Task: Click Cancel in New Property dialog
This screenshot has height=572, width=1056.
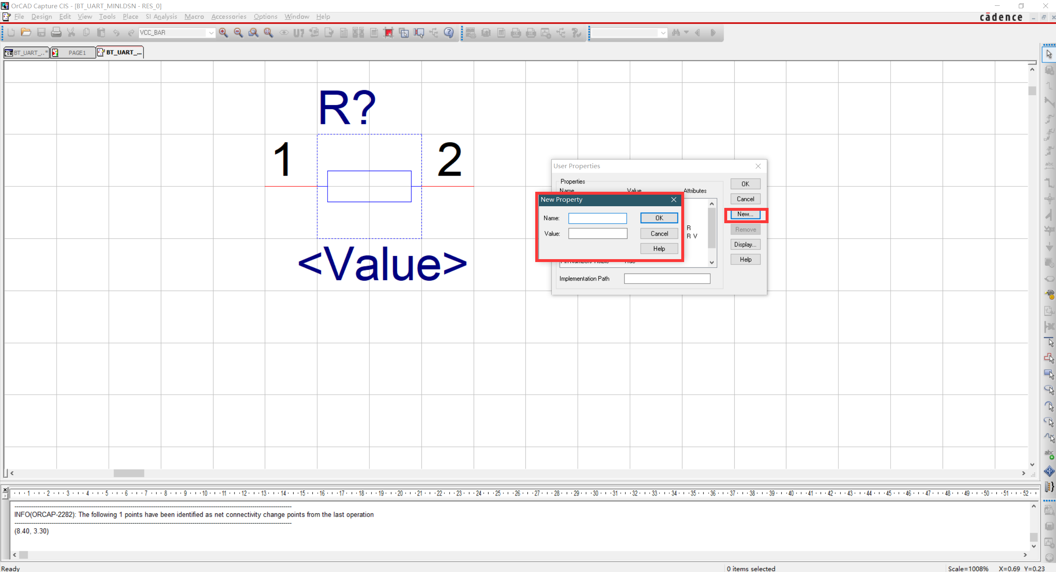Action: click(659, 234)
